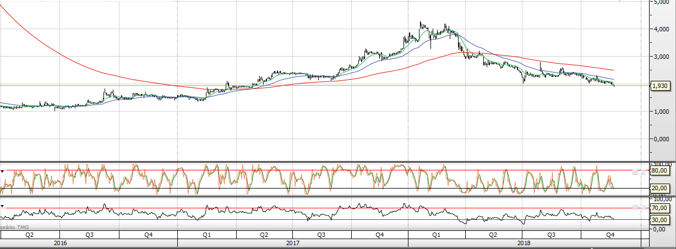Click the 20,00 stochastic level label
The height and width of the screenshot is (249, 676).
coord(661,189)
